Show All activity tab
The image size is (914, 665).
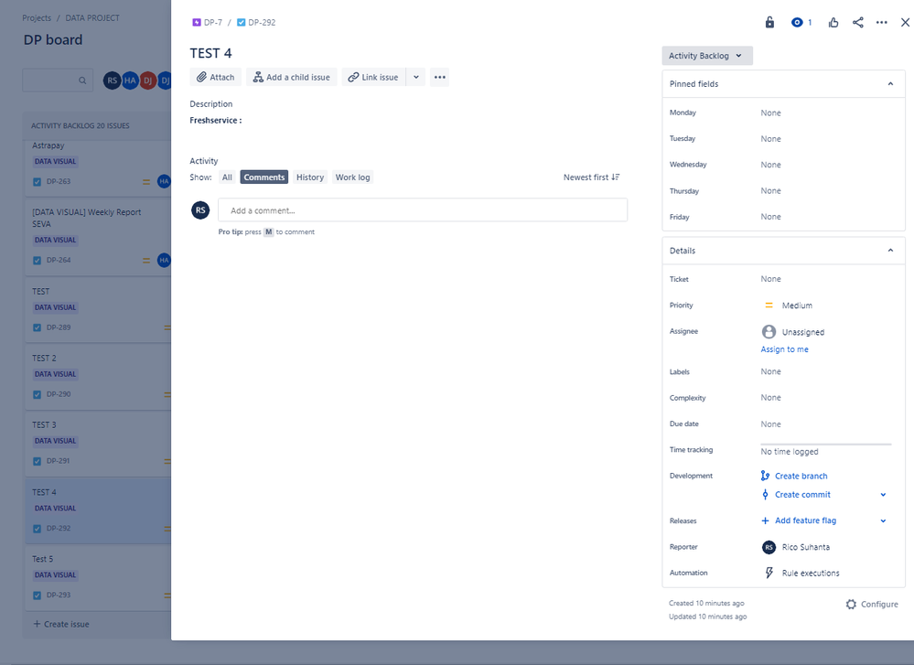227,177
